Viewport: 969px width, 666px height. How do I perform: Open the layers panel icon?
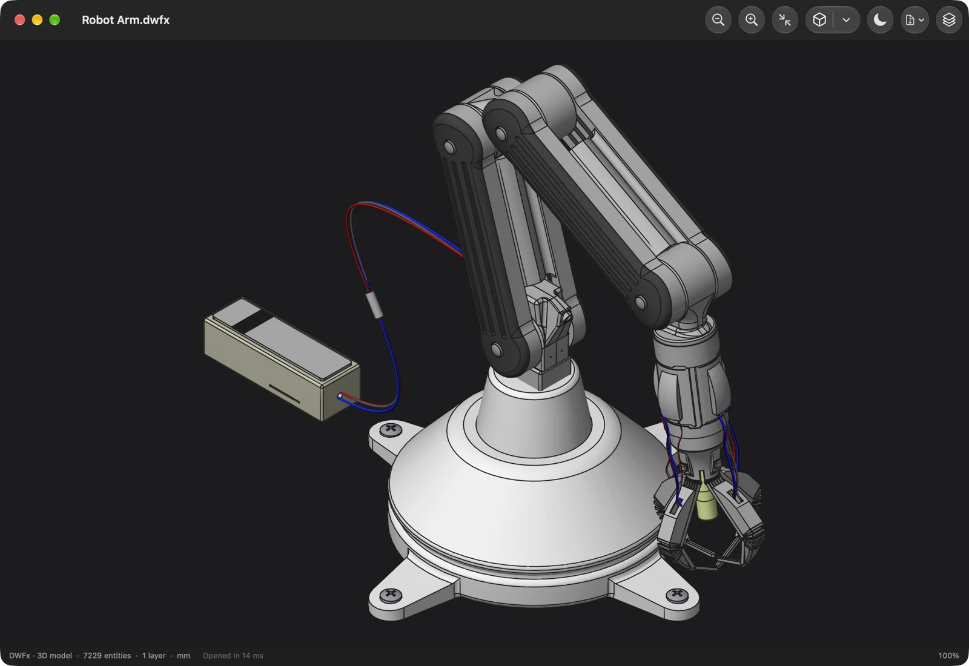coord(949,20)
